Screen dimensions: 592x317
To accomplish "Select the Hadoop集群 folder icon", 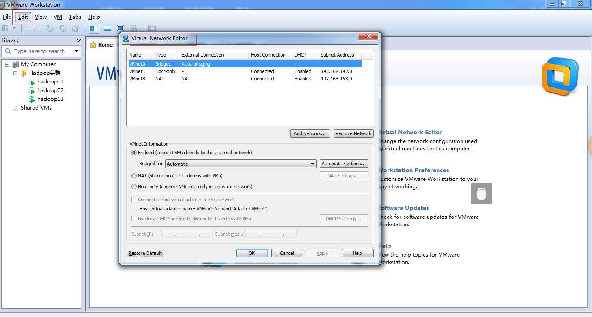I will point(24,73).
